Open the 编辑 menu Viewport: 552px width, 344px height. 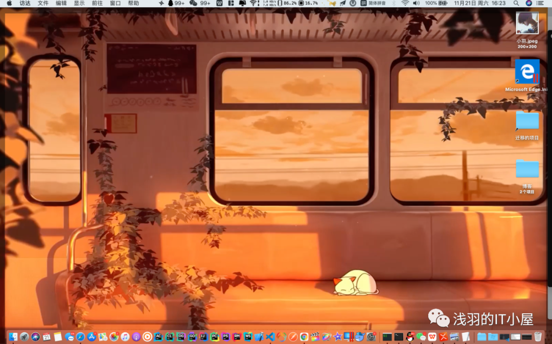(61, 3)
